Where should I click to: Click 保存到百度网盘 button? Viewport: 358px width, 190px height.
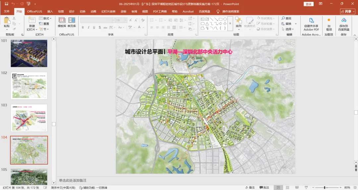click(x=344, y=24)
